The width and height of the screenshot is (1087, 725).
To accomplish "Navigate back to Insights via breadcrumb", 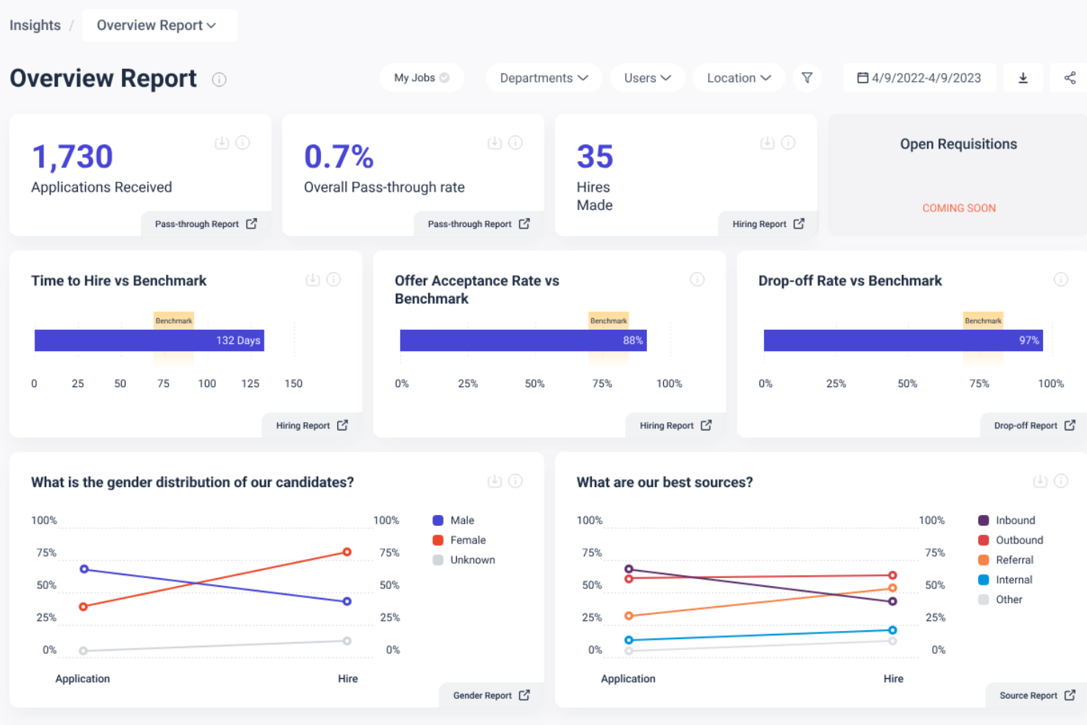I will coord(35,25).
